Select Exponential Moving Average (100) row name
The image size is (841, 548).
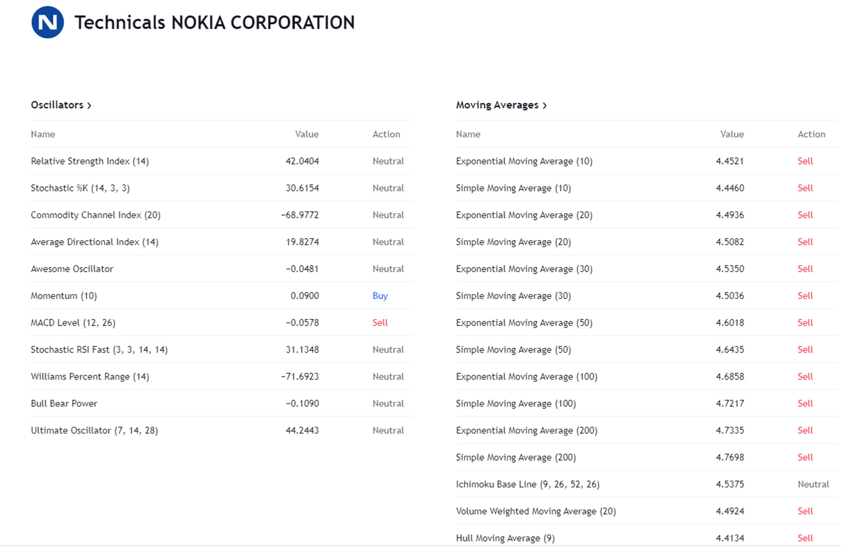click(x=527, y=377)
